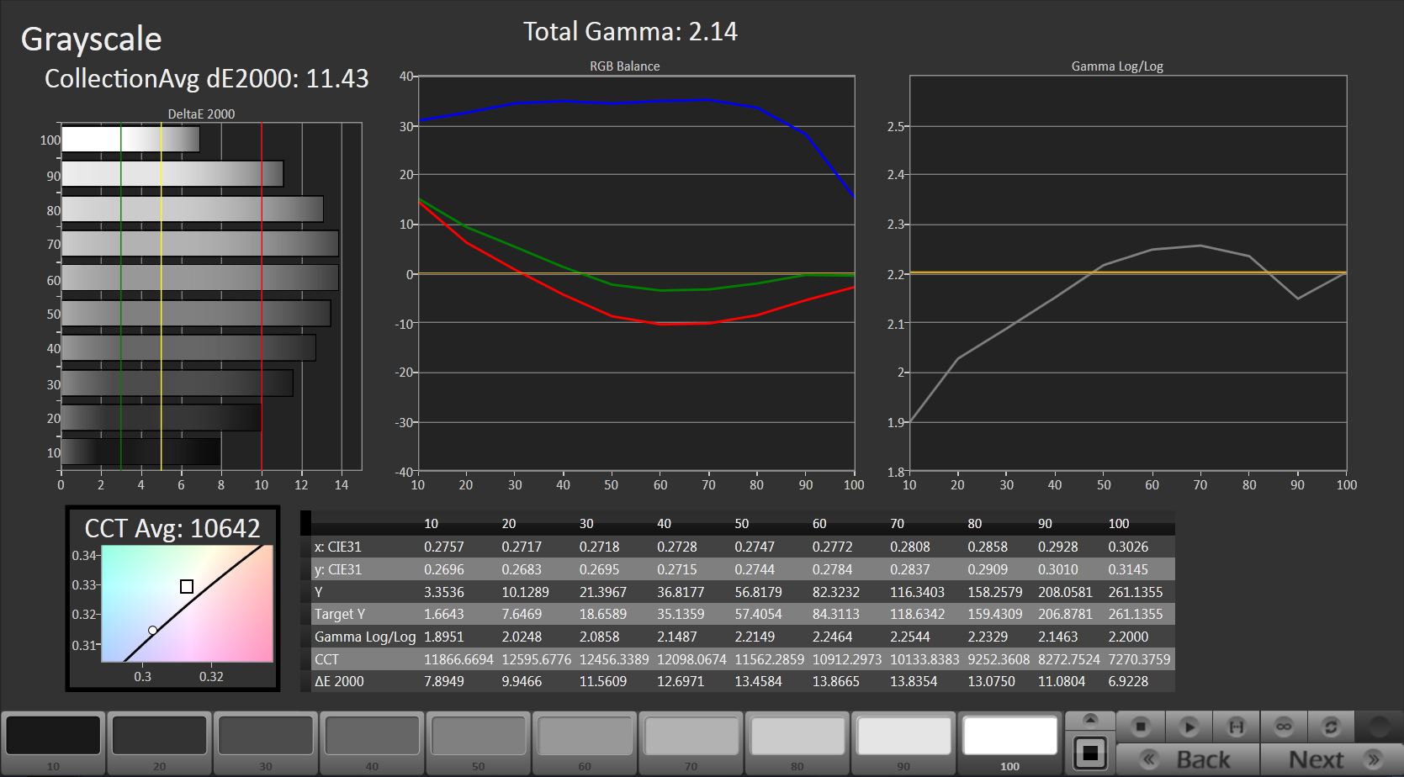Click the Target Y value 57.4054
The height and width of the screenshot is (777, 1404).
click(x=758, y=614)
